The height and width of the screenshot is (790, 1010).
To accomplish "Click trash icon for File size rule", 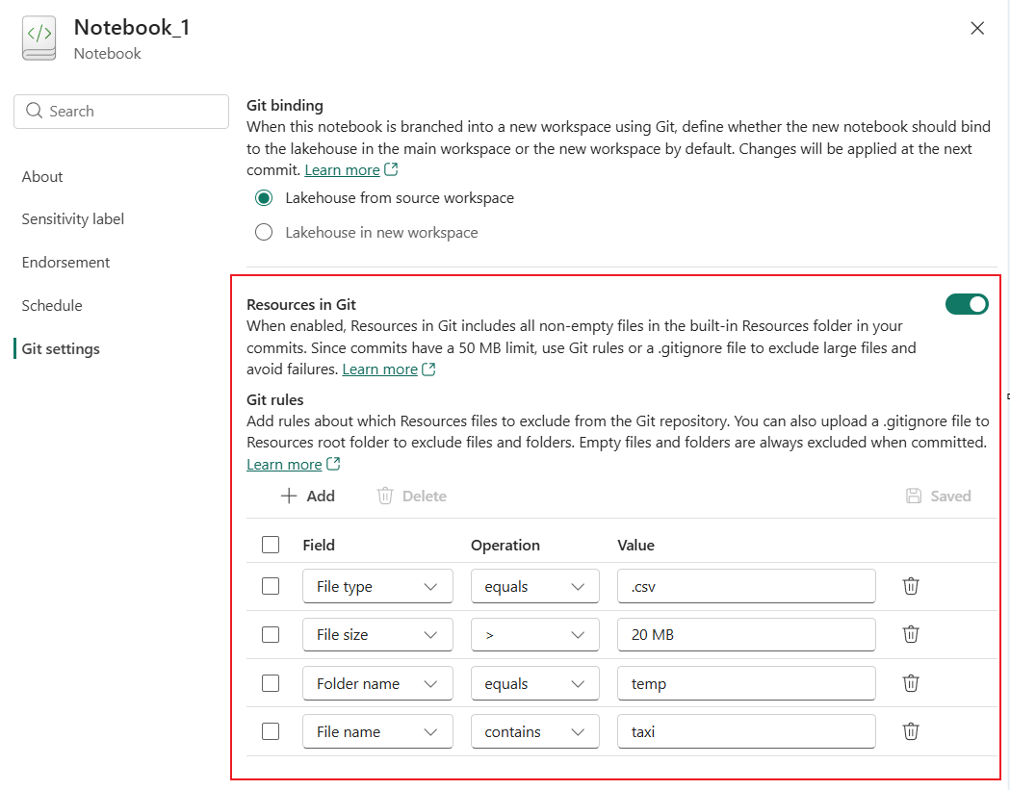I will tap(911, 634).
